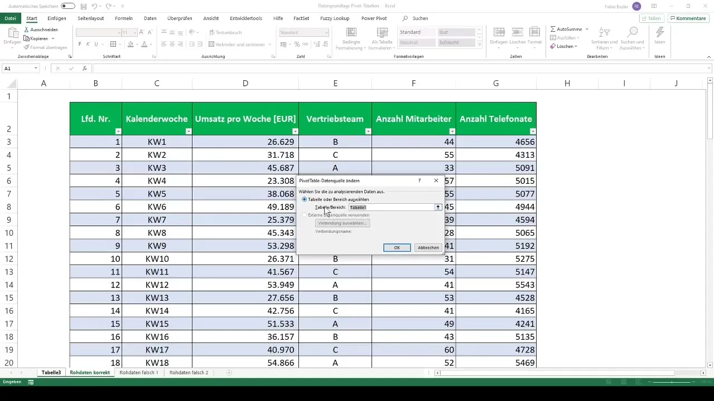Switch to sheet tab Tabelle3

51,373
